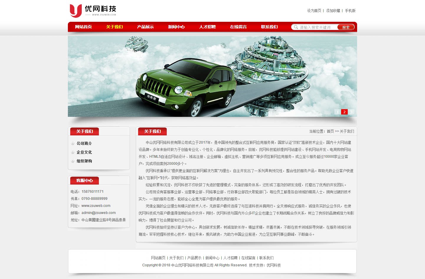The width and height of the screenshot is (425, 279).
Task: Open 在线留言 in the red navigation bar
Action: tap(238, 27)
